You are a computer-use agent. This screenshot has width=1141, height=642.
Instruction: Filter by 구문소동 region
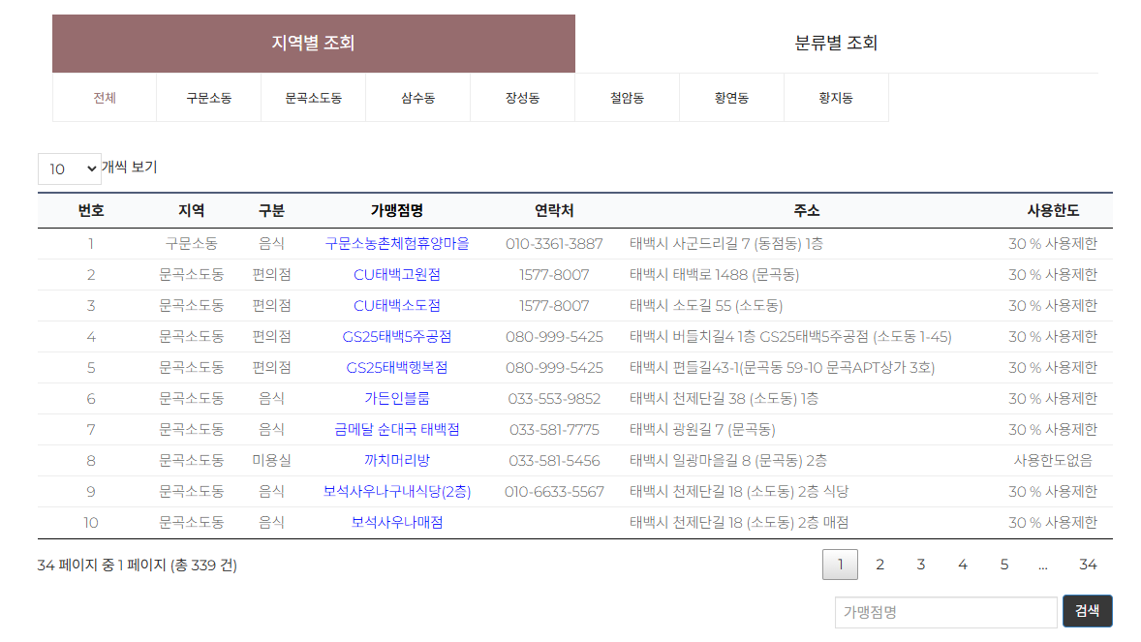(x=209, y=98)
